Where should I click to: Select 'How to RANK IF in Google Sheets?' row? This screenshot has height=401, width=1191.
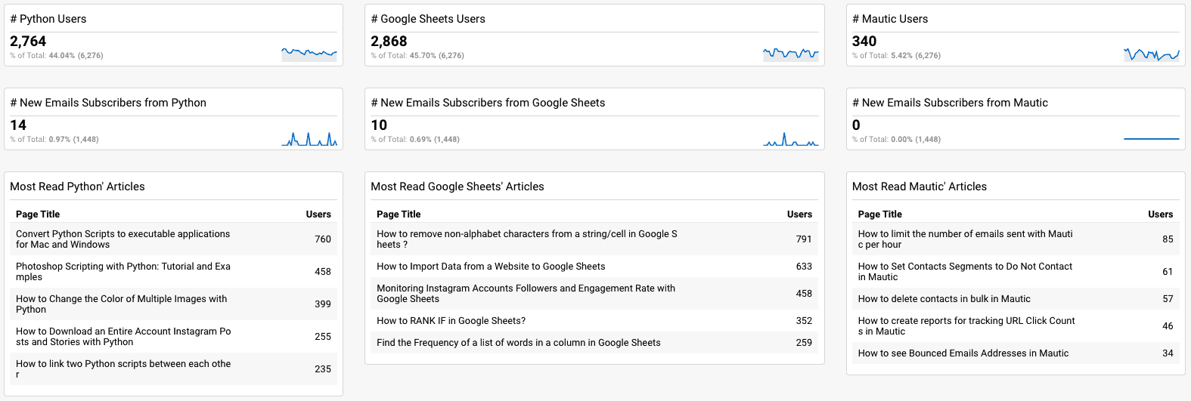(594, 321)
